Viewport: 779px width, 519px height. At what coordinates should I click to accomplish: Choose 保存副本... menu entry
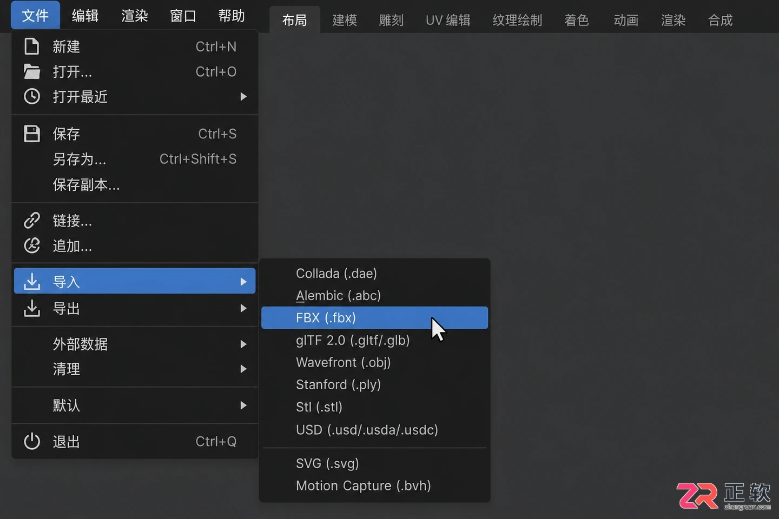(x=135, y=184)
